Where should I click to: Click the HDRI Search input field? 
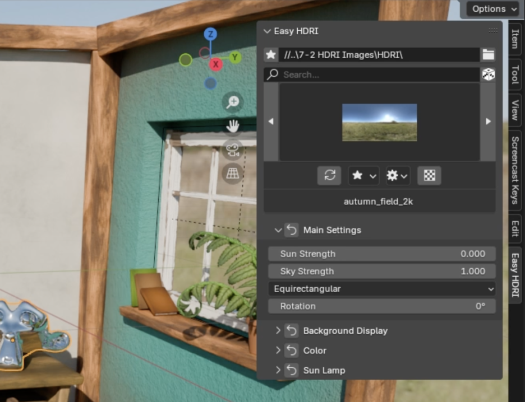click(x=372, y=74)
